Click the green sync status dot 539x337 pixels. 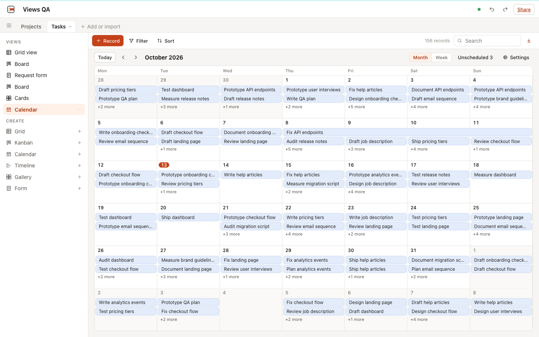point(479,9)
